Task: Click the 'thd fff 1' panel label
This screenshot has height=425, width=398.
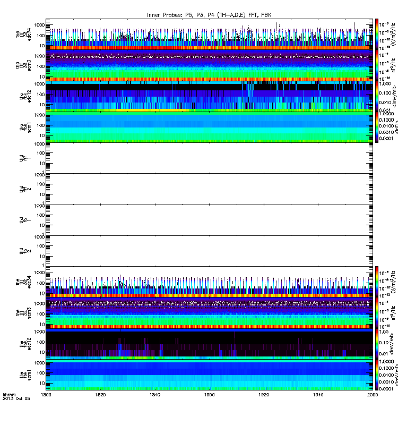Action: (25, 158)
